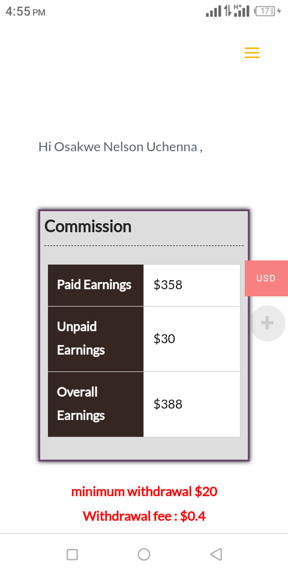The width and height of the screenshot is (288, 576).
Task: Tap the minimum withdrawal $20 notice
Action: pos(144,491)
